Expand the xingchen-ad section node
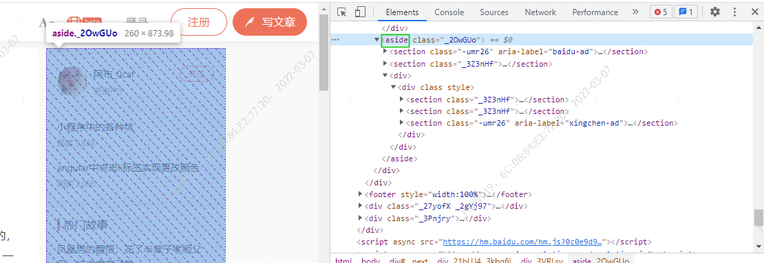 401,123
